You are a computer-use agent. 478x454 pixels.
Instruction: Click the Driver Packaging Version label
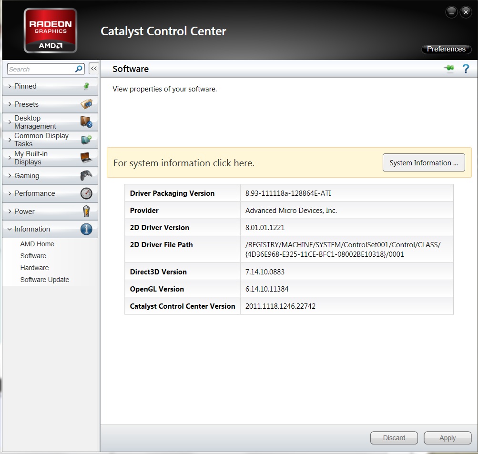172,193
